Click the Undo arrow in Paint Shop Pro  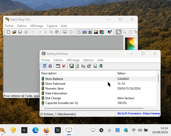coord(34,32)
